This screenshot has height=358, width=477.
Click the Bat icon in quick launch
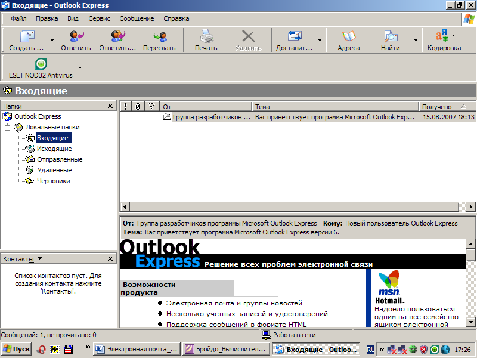55,350
